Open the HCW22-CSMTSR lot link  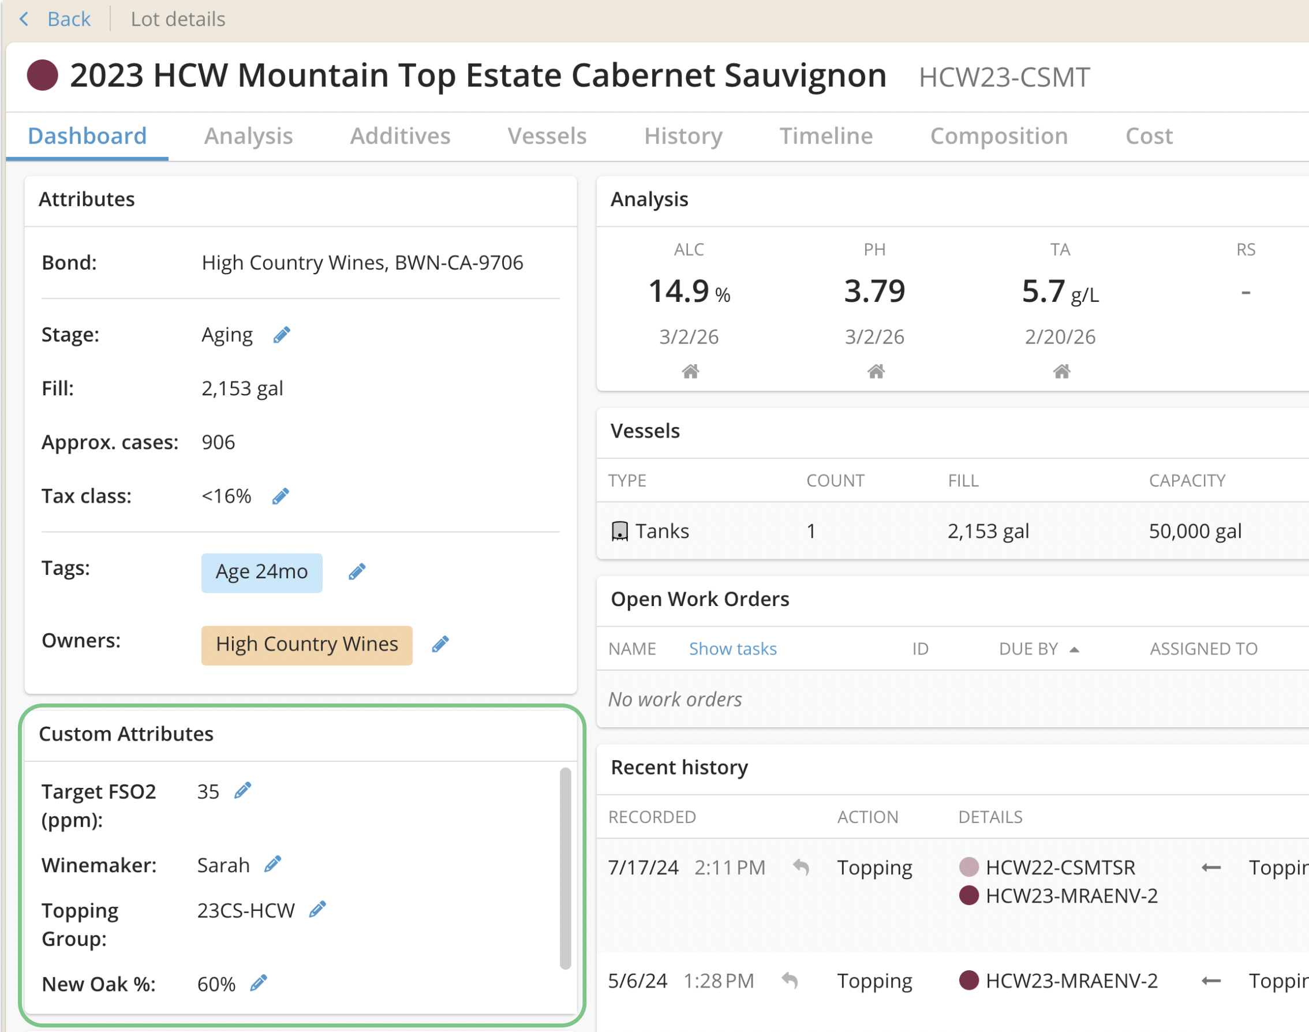coord(1060,867)
